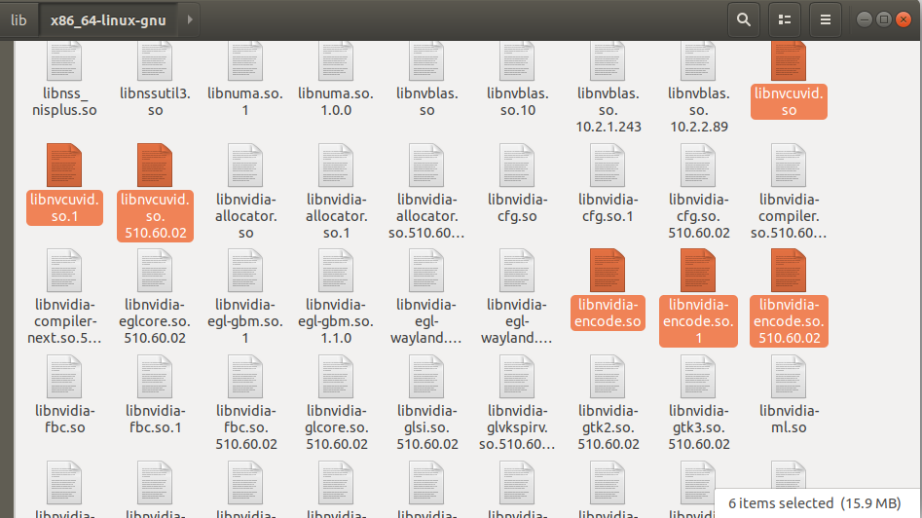Select the libnvidia-compiler-next.so.5… file icon

point(64,271)
